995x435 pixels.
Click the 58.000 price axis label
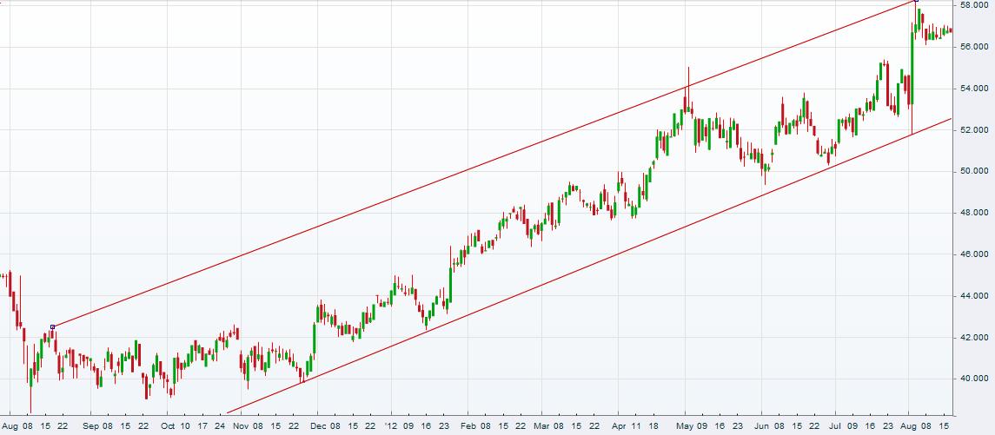pos(973,5)
